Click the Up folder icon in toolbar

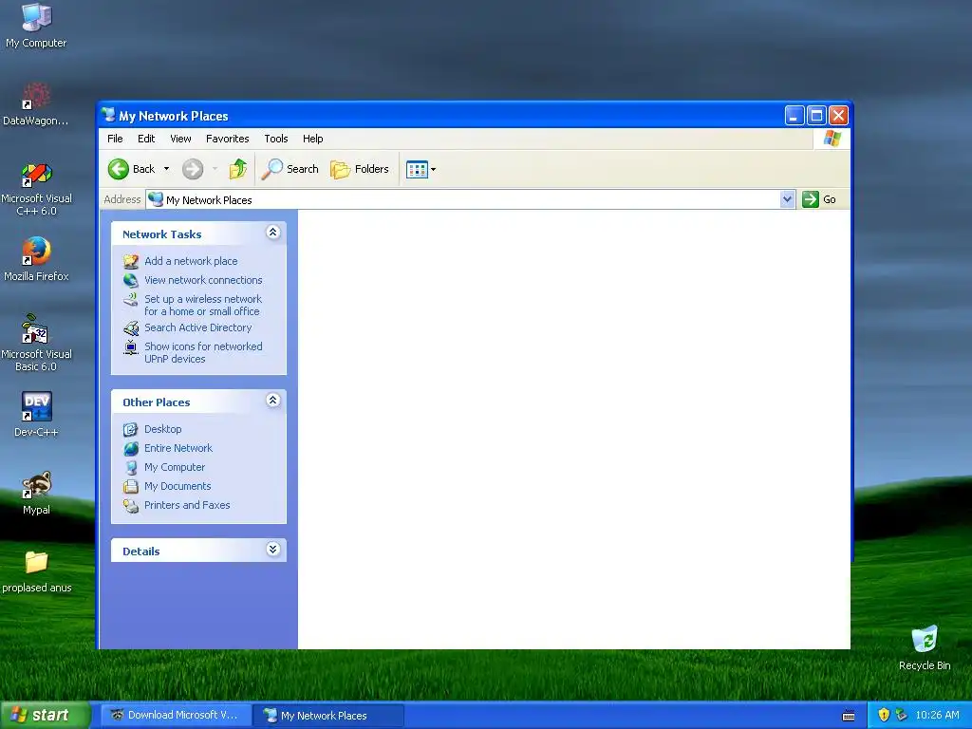(238, 169)
